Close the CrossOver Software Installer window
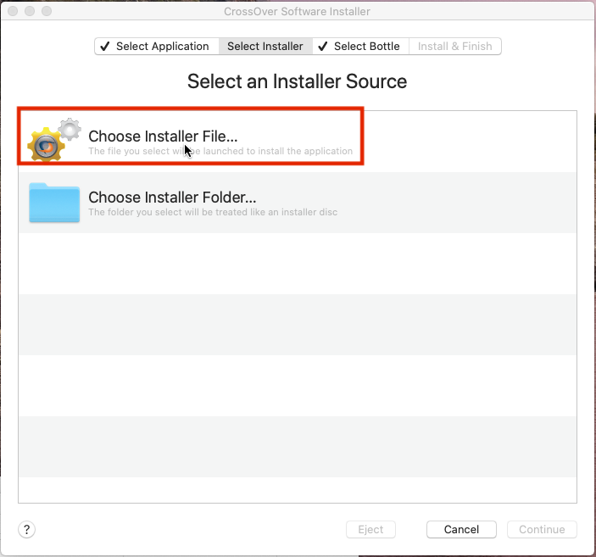596x557 pixels. pos(13,11)
